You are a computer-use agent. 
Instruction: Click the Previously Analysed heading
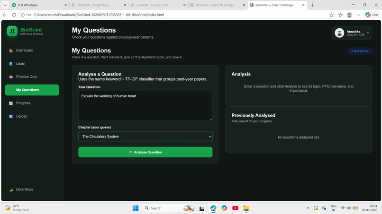tap(254, 115)
